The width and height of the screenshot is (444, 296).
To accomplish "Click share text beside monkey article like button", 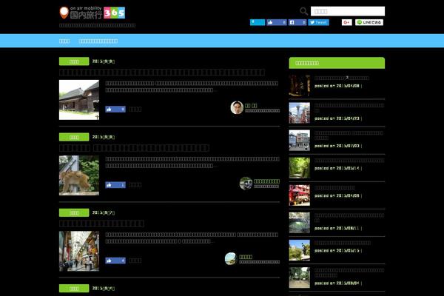I will pos(135,185).
